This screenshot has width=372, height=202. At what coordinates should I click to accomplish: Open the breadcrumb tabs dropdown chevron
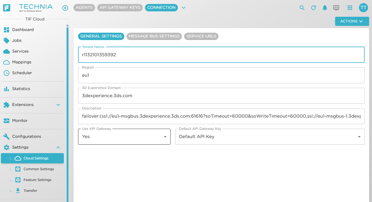tap(184, 8)
